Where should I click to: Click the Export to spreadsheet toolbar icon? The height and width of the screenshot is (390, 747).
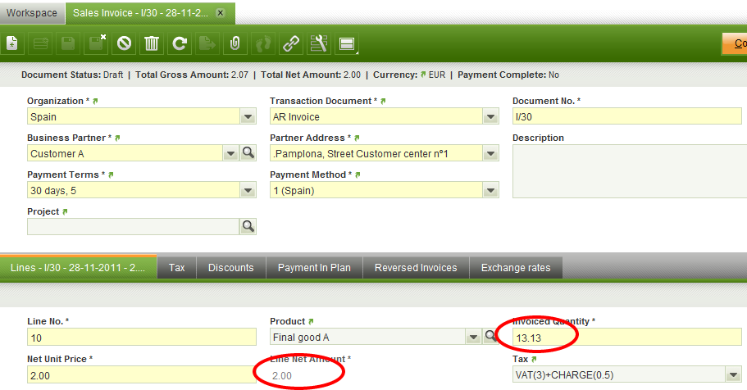click(207, 43)
